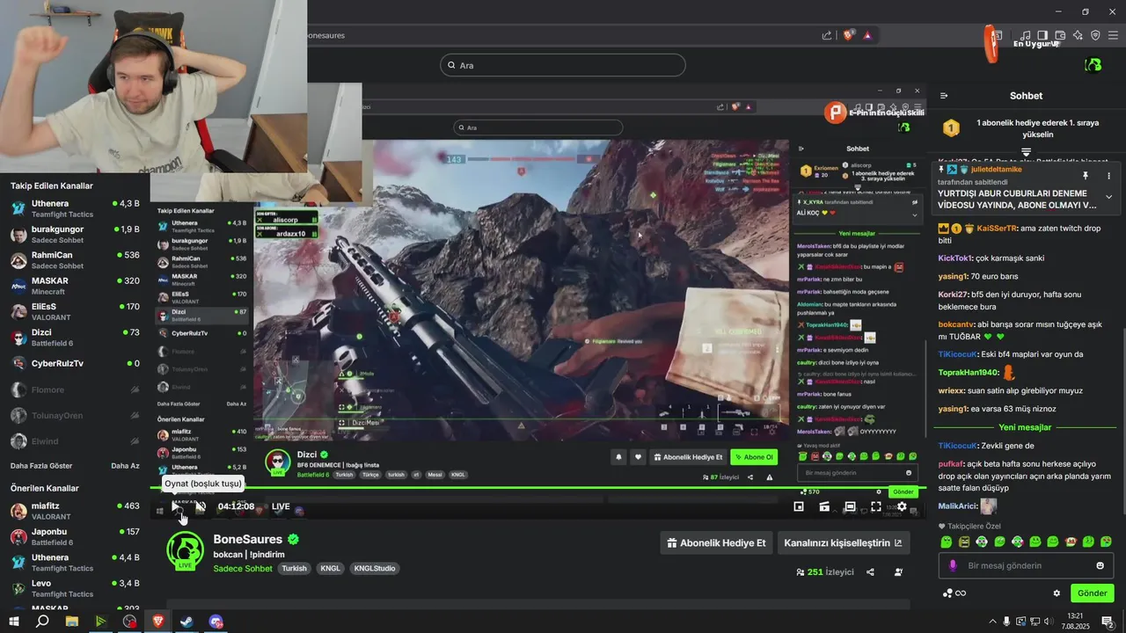Open the browser music player icon
Viewport: 1126px width, 633px height.
pos(1026,35)
